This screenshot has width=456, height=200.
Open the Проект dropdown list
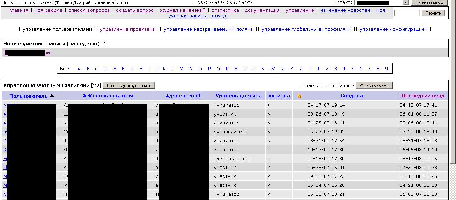(406, 2)
